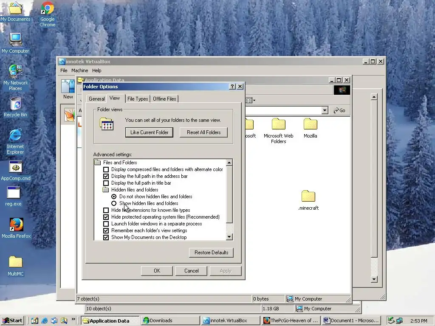The height and width of the screenshot is (326, 435).
Task: Click Internet Explorer quick launch icon
Action: coord(44,320)
